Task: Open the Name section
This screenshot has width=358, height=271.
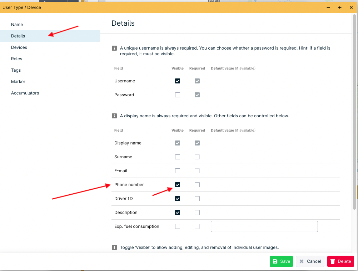Action: pos(17,25)
